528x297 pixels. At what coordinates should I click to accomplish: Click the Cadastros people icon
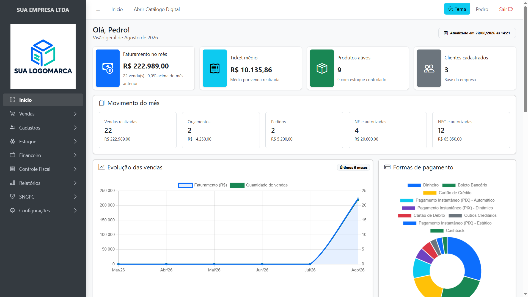(x=12, y=127)
